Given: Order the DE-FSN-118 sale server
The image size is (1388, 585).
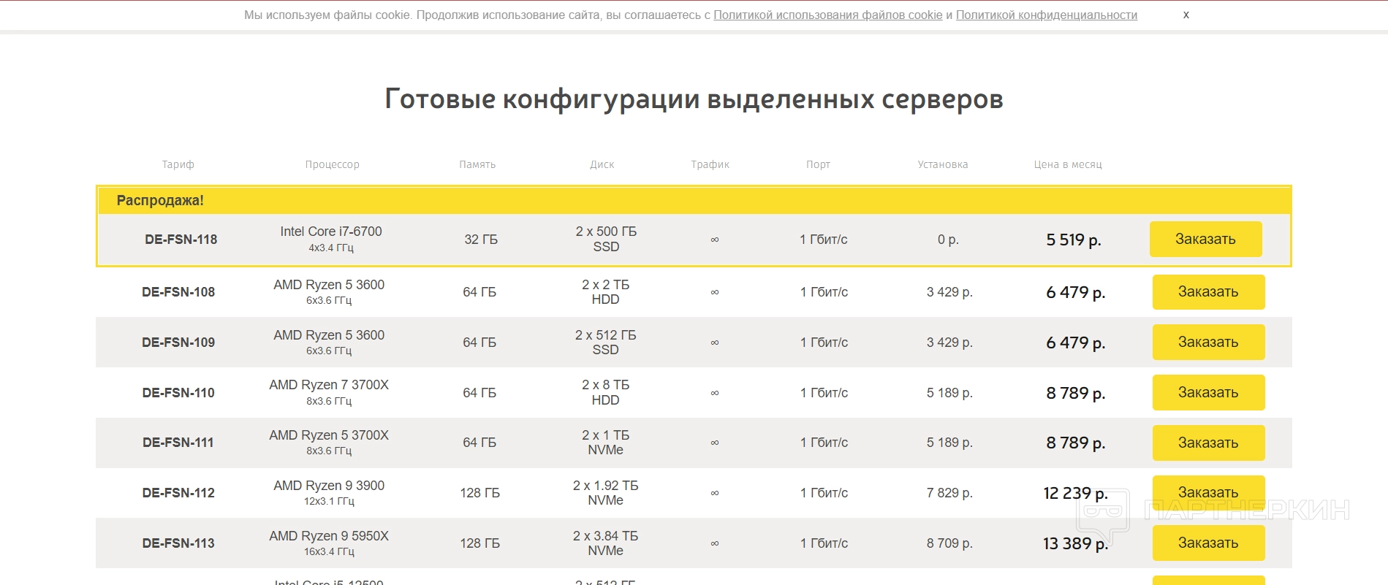Looking at the screenshot, I should click(x=1205, y=239).
